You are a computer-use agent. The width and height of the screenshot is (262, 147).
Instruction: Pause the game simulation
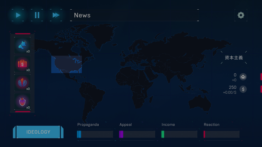tap(37, 15)
